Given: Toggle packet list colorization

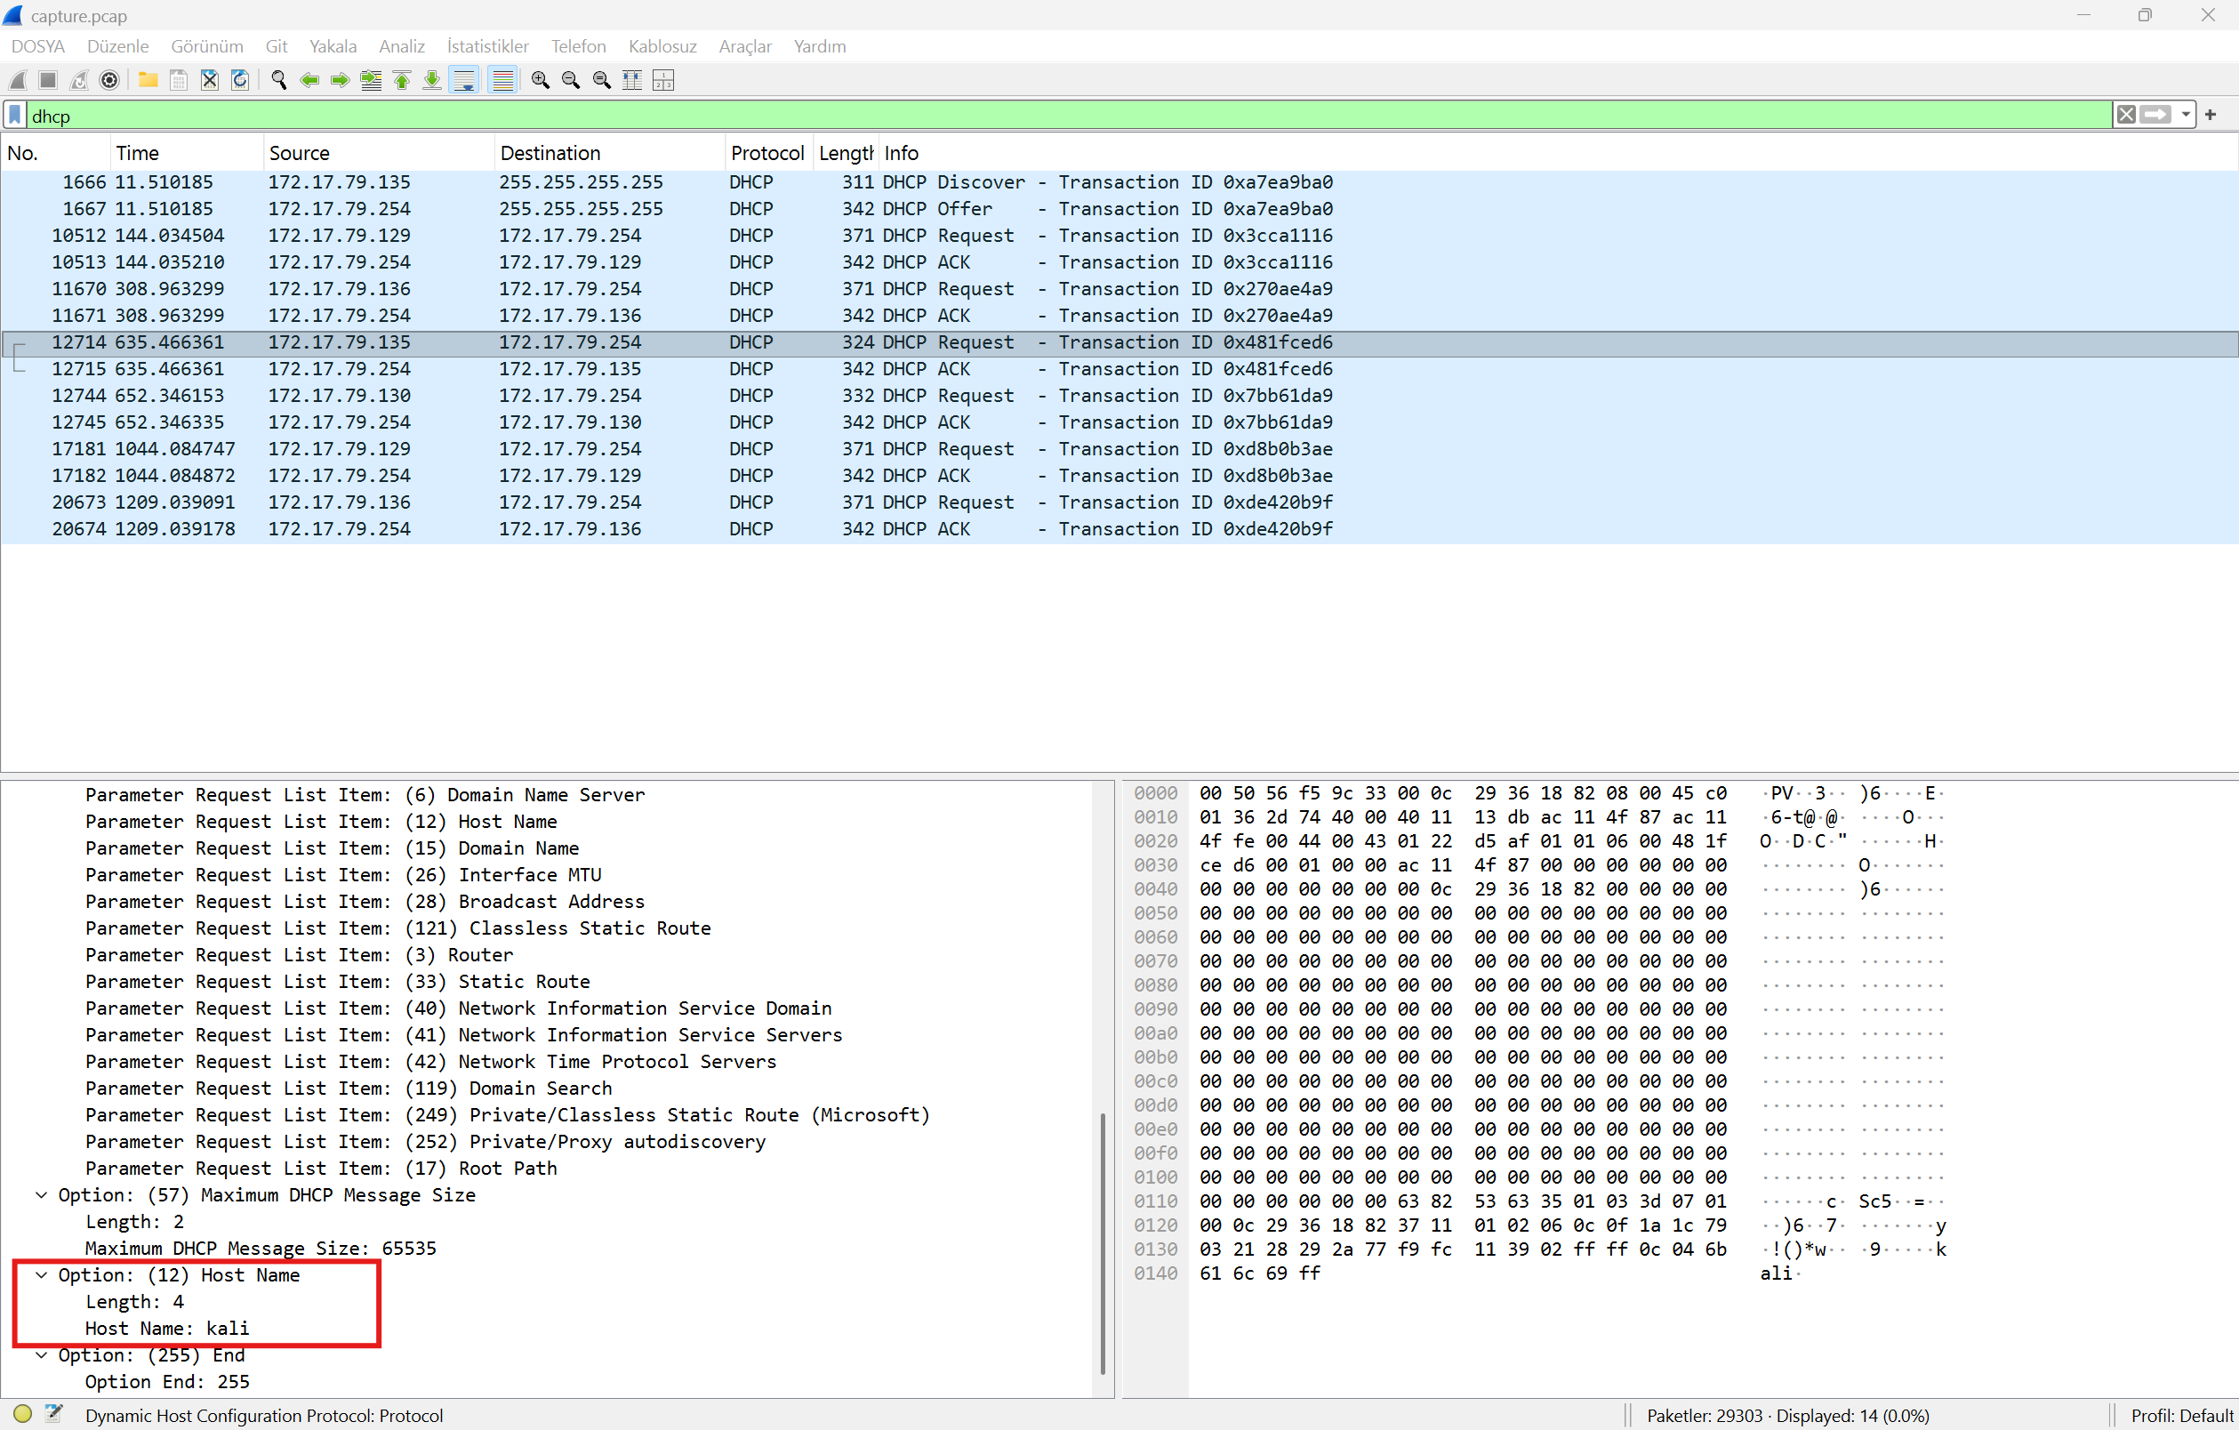Looking at the screenshot, I should (x=502, y=80).
